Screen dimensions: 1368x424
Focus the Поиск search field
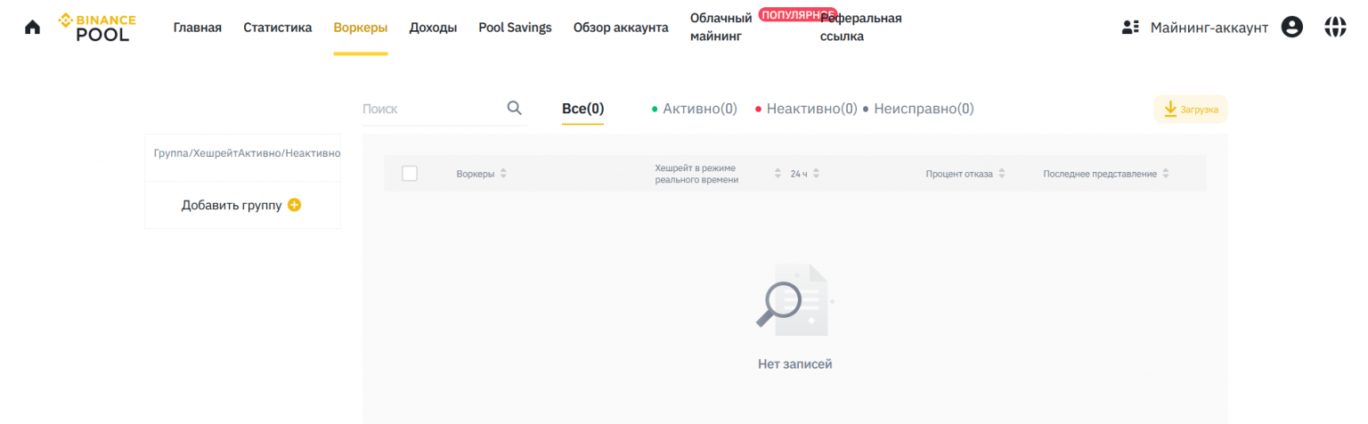(x=432, y=109)
